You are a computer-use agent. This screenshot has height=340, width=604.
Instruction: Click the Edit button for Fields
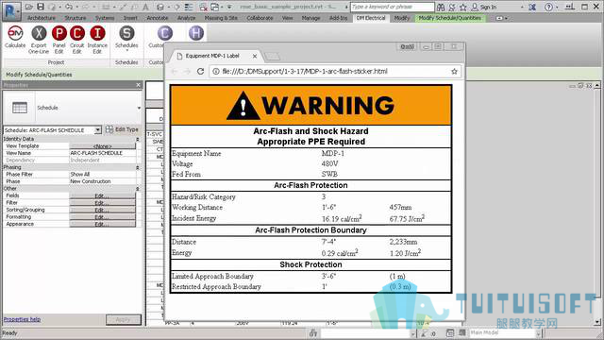coord(103,195)
